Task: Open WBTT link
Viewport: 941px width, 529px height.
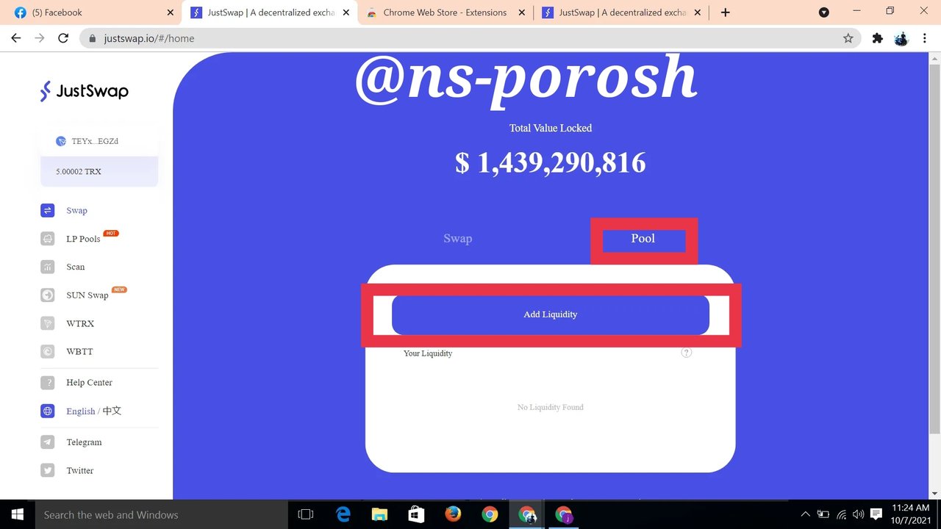Action: coord(79,351)
